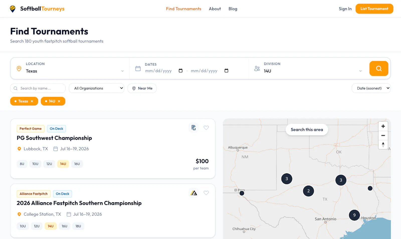
Task: Open Find Tournaments nav item
Action: (183, 9)
